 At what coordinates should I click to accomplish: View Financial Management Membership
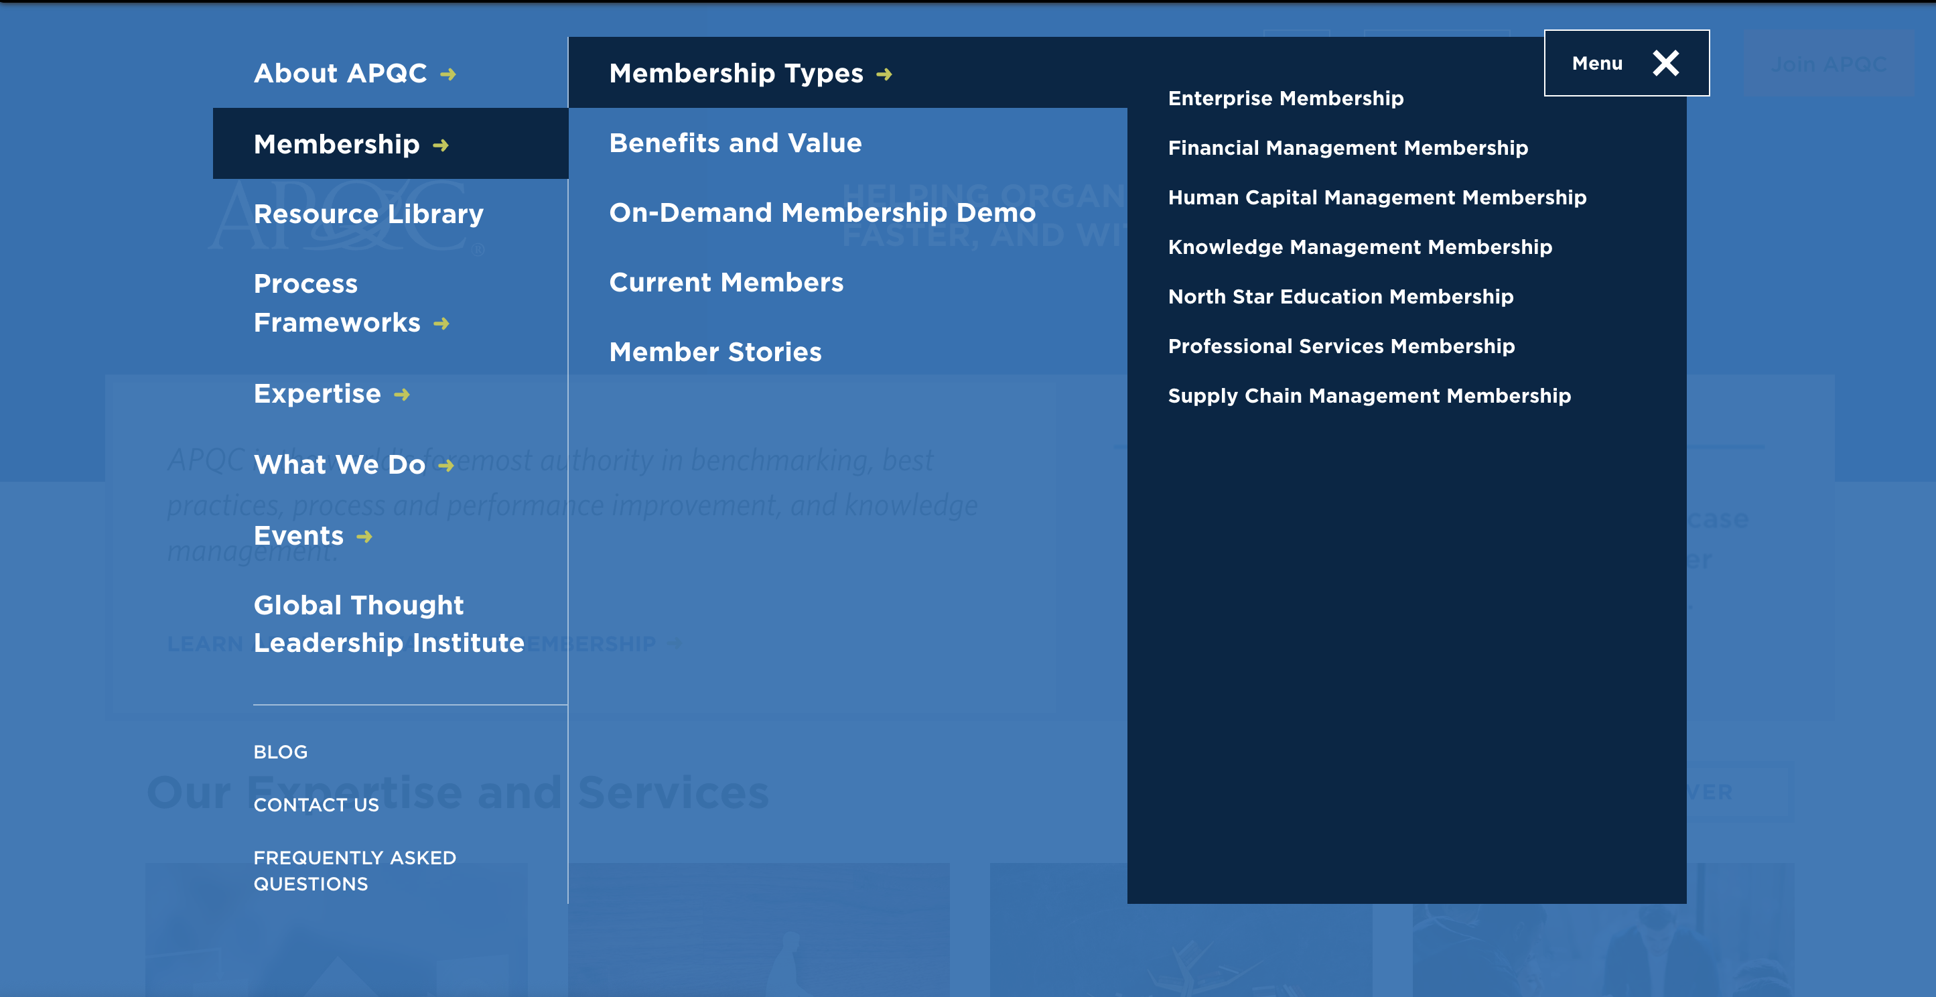tap(1346, 147)
